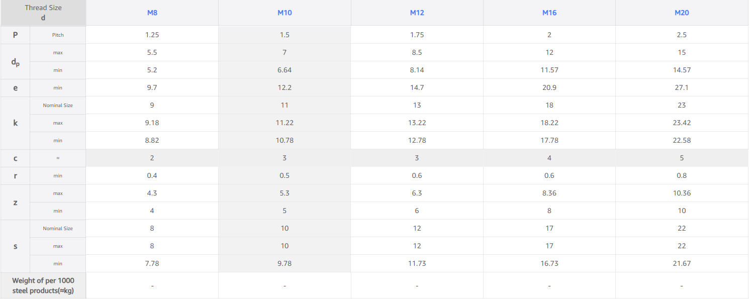Image resolution: width=750 pixels, height=299 pixels.
Task: Click s min value 21.67 under M20
Action: click(682, 263)
